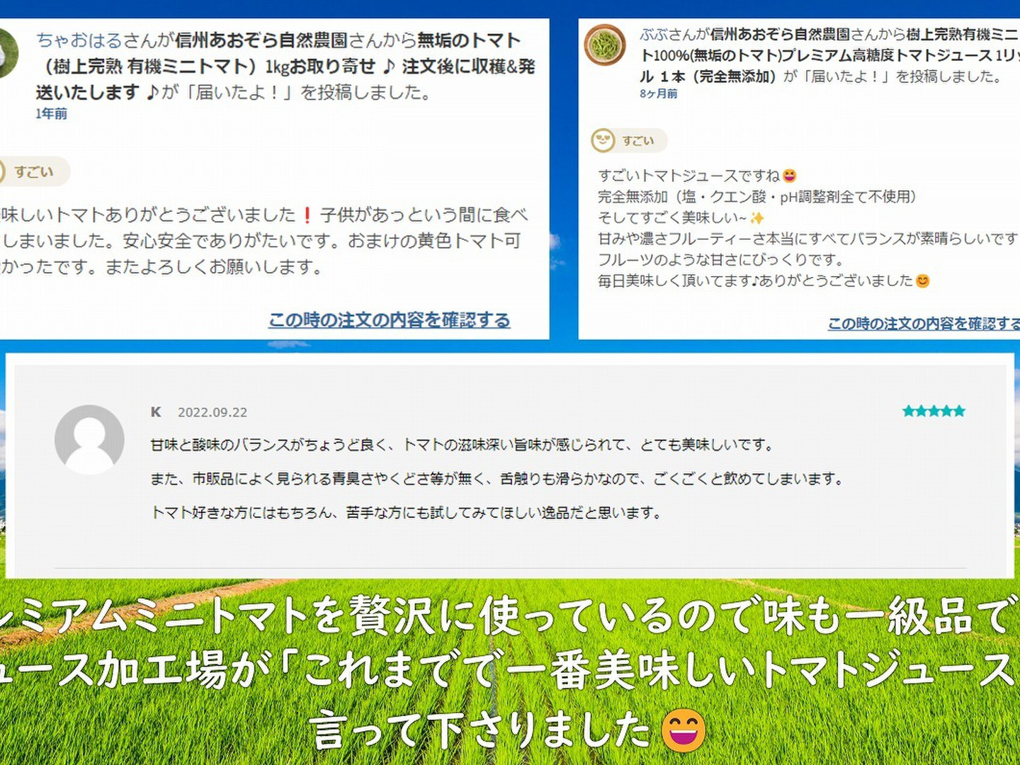The width and height of the screenshot is (1020, 765).
Task: Click the partial profile avatar of ちゃおはる
Action: pos(7,53)
